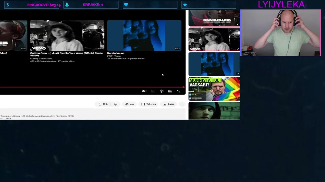Viewport: 325px width, 182px height.
Task: Open the player settings gear
Action: 161,91
